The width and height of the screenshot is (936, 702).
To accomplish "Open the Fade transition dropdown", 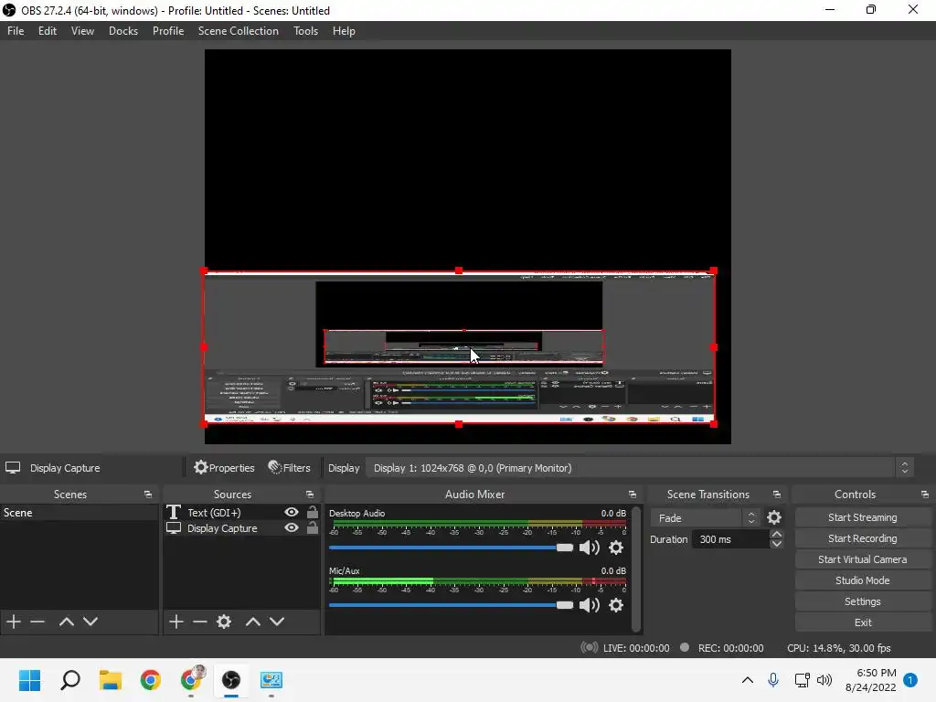I will click(x=705, y=517).
